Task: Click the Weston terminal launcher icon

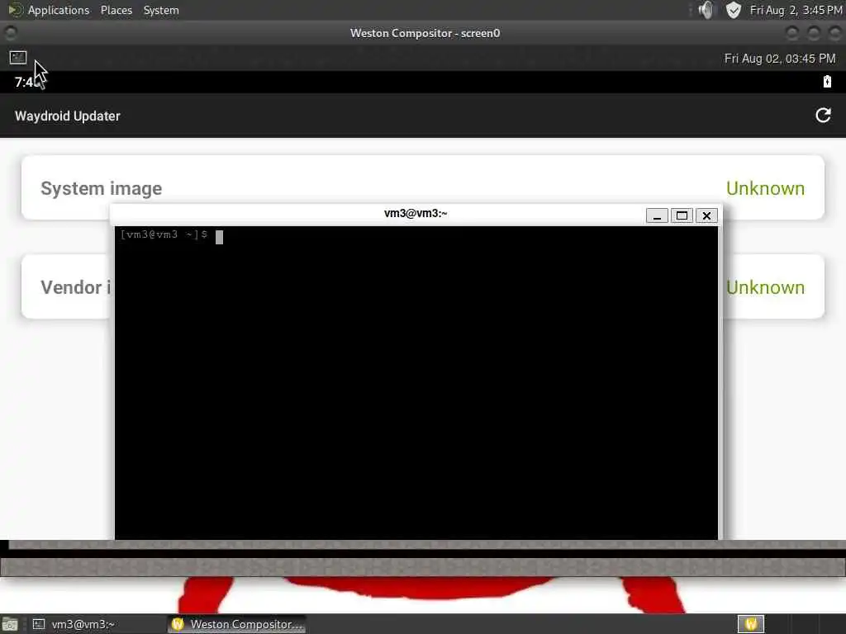Action: pyautogui.click(x=18, y=57)
